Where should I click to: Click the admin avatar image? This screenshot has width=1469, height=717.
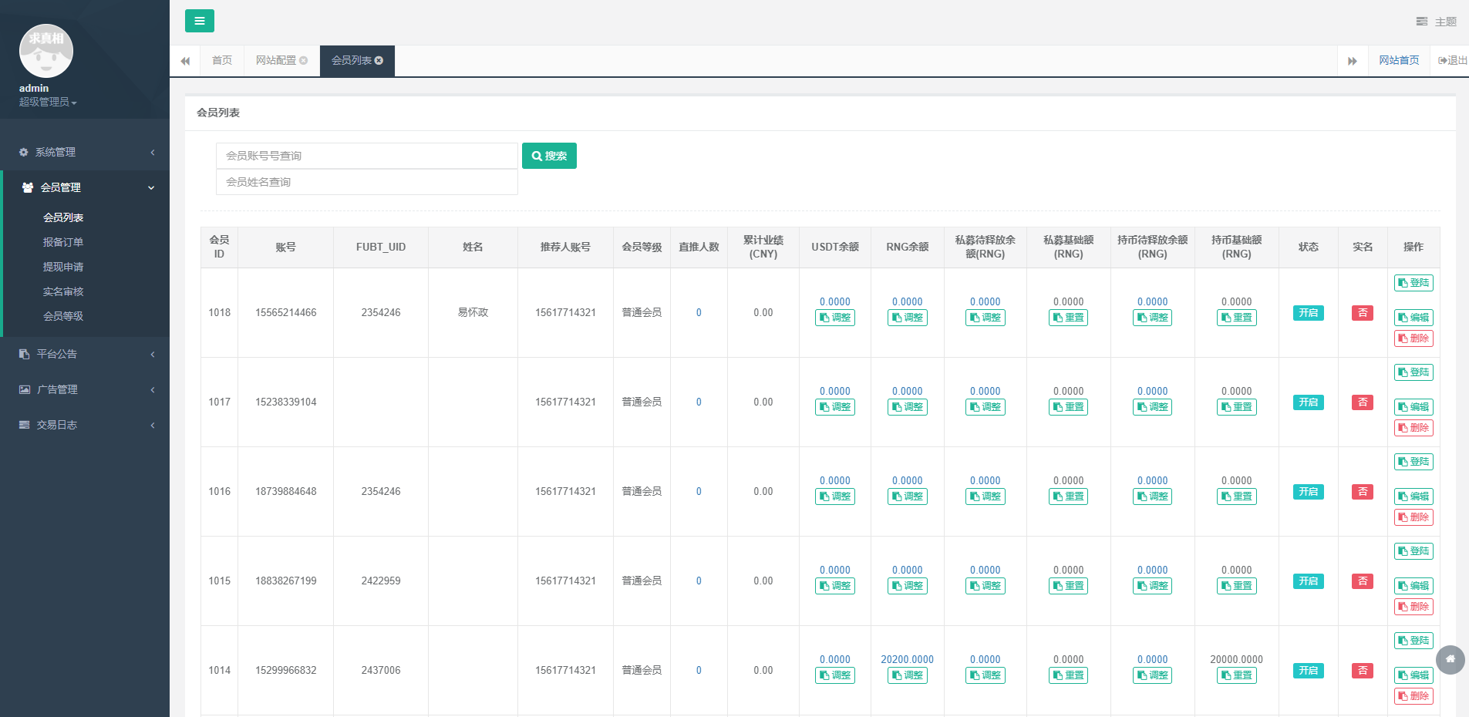point(46,51)
